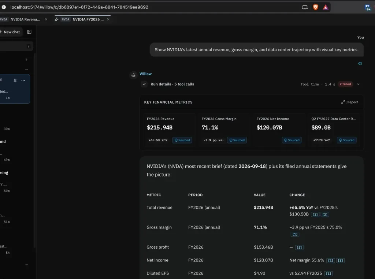Click the METRIC column header
The image size is (375, 279).
pos(154,195)
